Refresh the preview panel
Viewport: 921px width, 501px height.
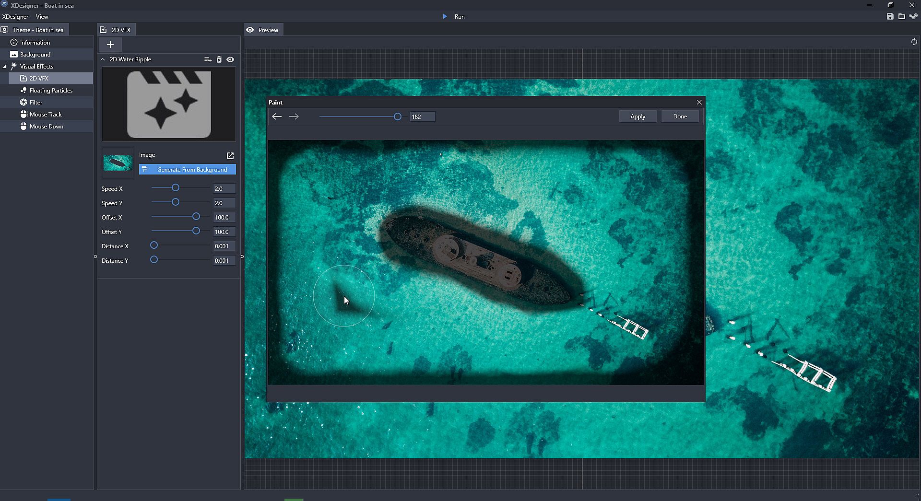click(914, 42)
